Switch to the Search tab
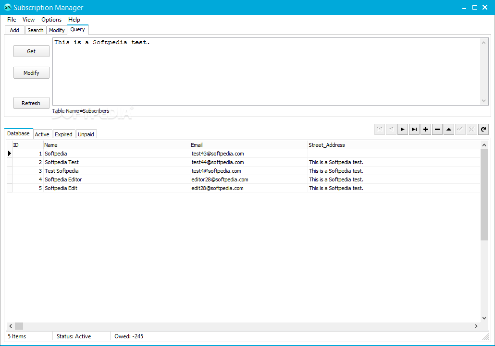 pos(36,30)
